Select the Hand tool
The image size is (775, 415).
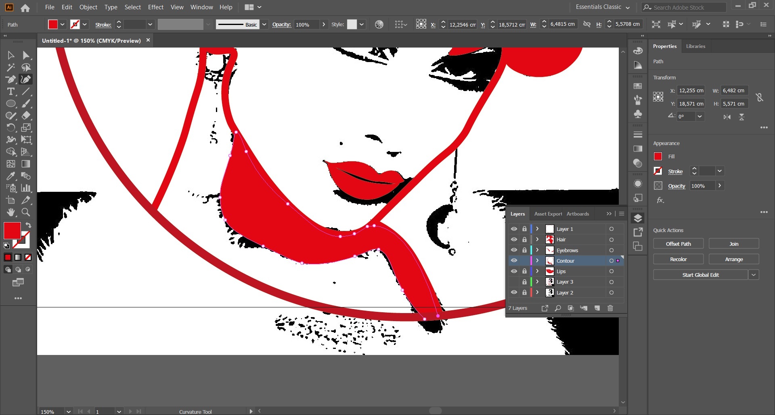[11, 212]
